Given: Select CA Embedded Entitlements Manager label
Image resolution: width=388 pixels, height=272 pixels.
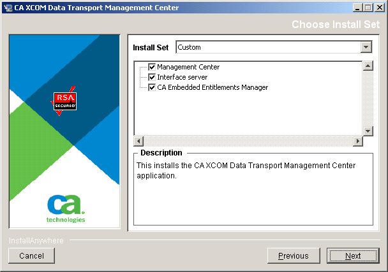Looking at the screenshot, I should coord(213,87).
